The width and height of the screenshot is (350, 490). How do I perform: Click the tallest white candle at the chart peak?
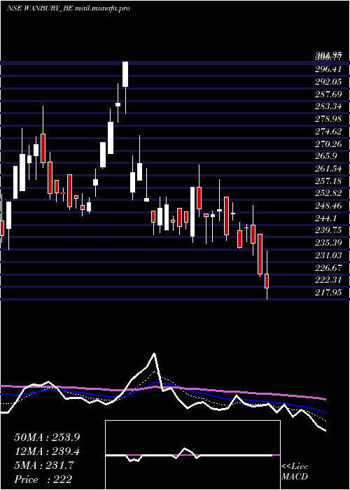[125, 74]
